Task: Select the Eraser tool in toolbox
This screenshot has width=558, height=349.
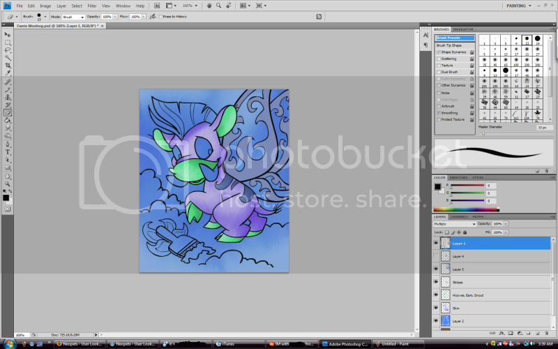Action: click(x=8, y=112)
